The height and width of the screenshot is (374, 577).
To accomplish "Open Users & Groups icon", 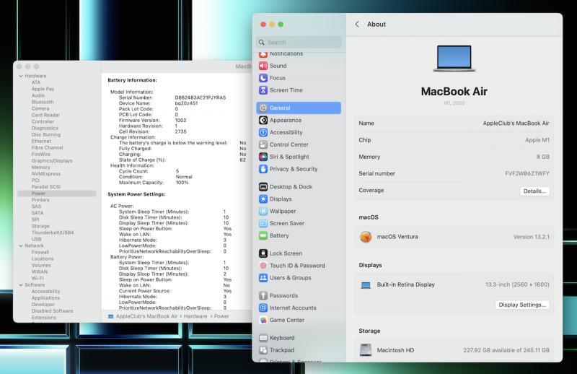I will [x=263, y=278].
